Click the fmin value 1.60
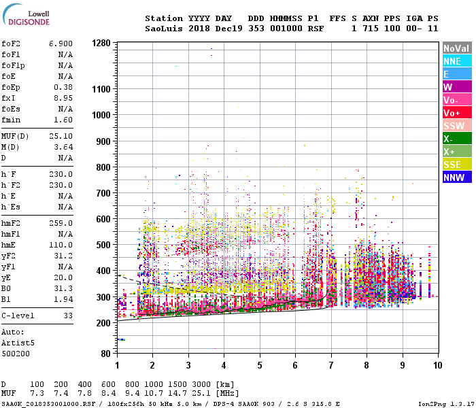Image resolution: width=476 pixels, height=408 pixels. [63, 120]
